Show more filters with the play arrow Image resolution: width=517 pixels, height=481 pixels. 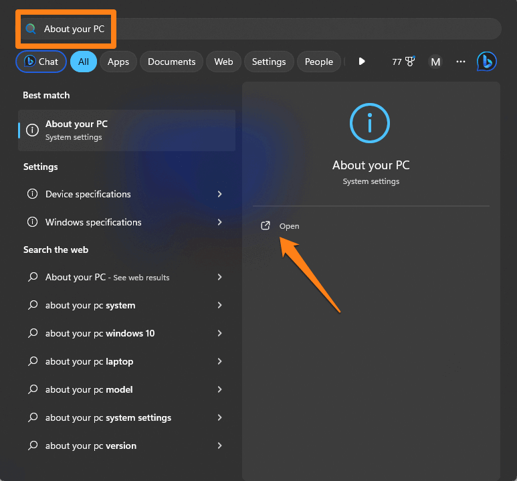(x=362, y=62)
